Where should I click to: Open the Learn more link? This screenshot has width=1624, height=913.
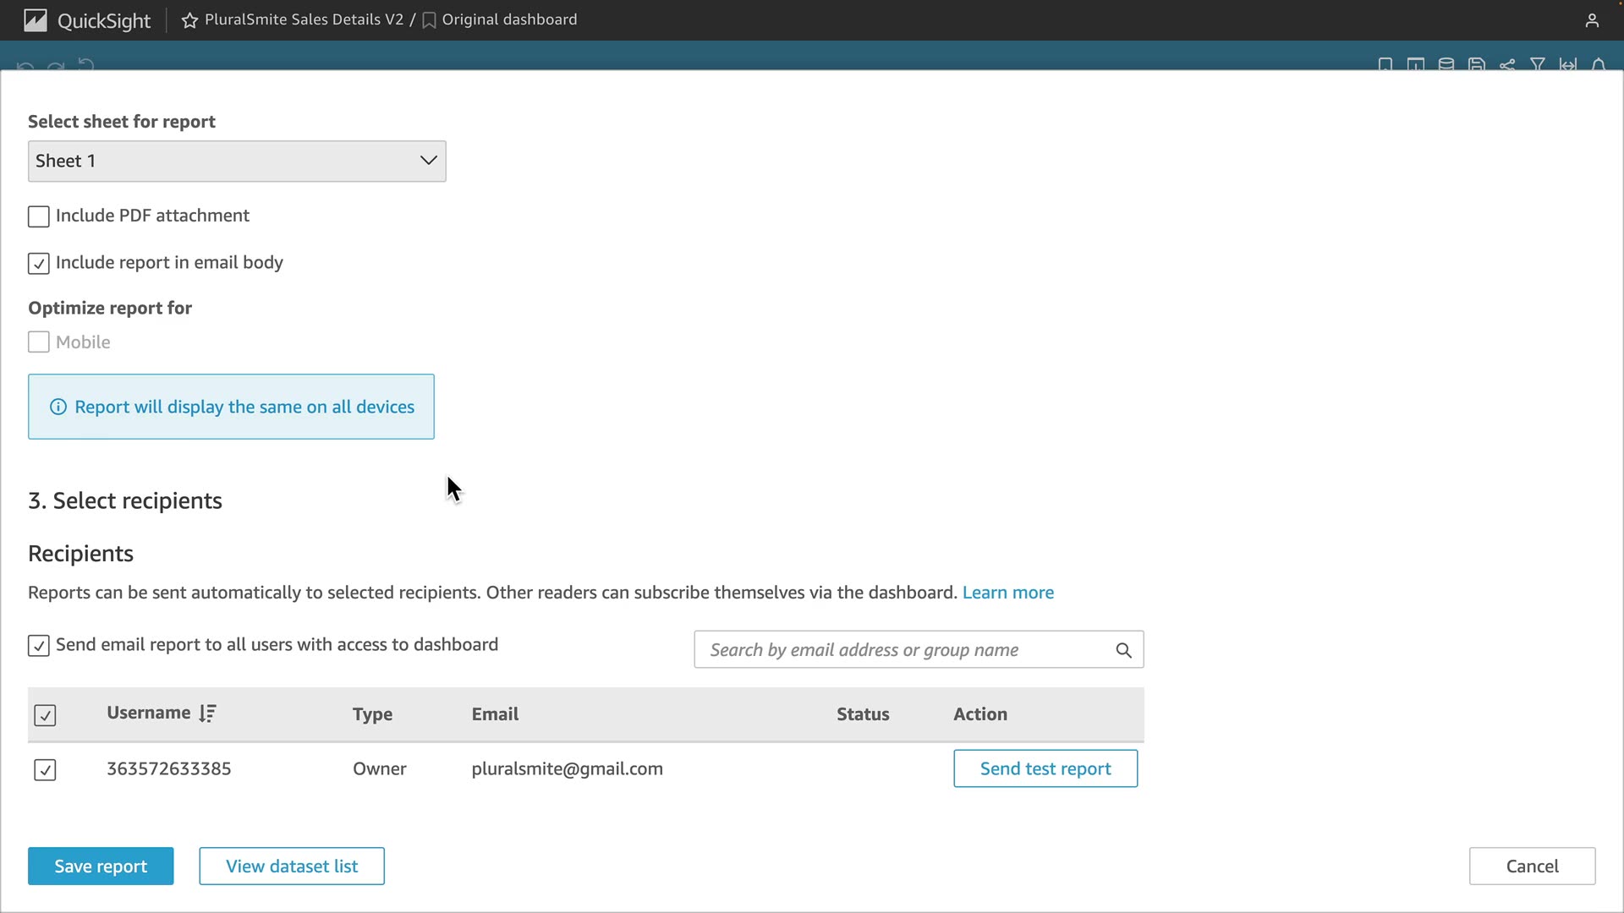coord(1007,593)
